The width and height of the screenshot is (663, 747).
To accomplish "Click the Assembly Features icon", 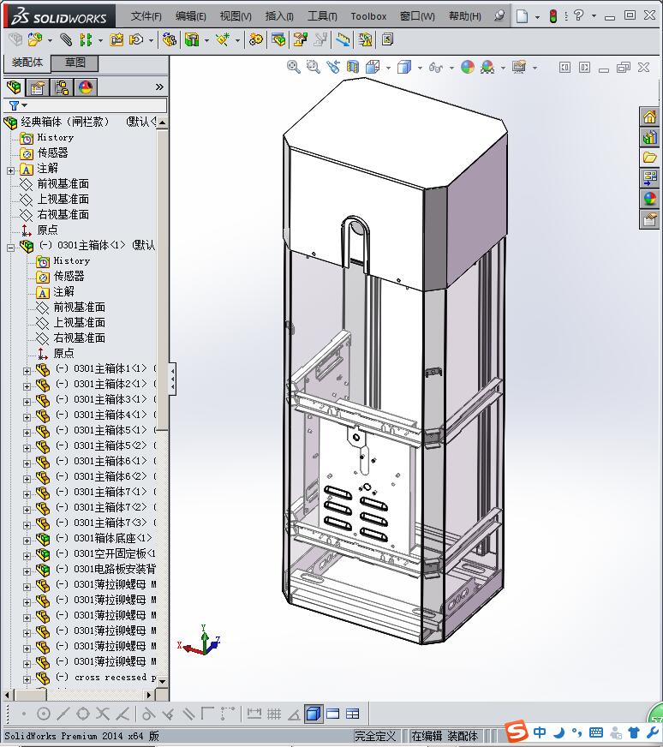I will 192,39.
